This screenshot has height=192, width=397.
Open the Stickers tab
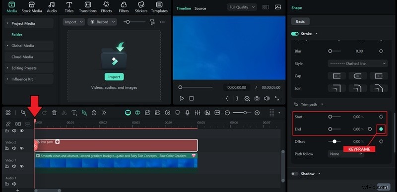[141, 7]
